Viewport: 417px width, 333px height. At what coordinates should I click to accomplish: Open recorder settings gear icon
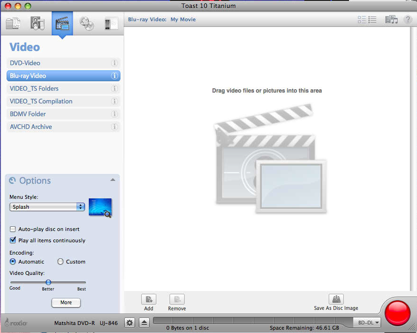tap(129, 323)
